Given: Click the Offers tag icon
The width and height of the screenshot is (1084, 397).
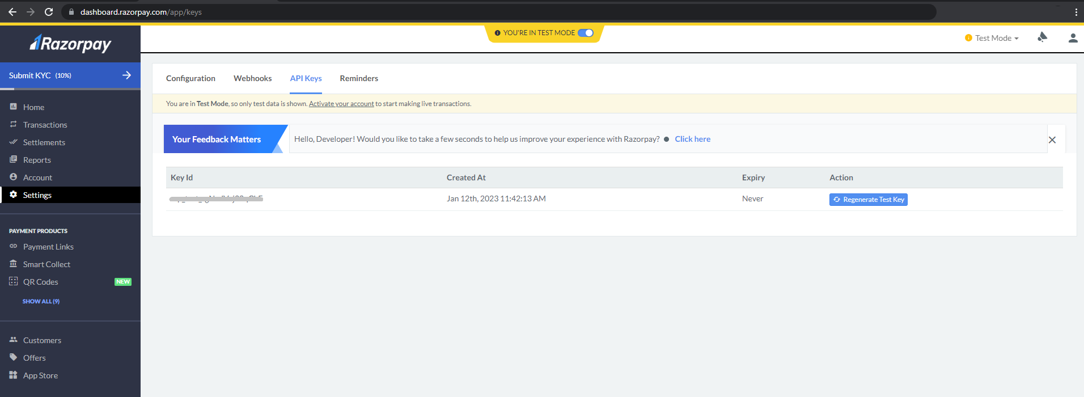Looking at the screenshot, I should point(14,357).
